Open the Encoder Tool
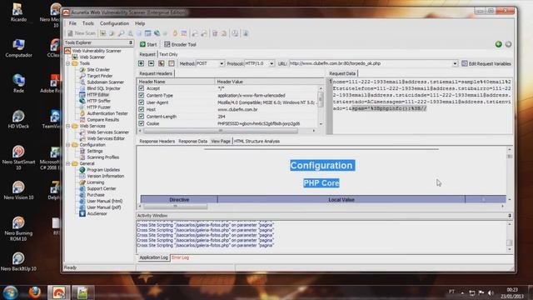533x300 pixels. [x=180, y=44]
